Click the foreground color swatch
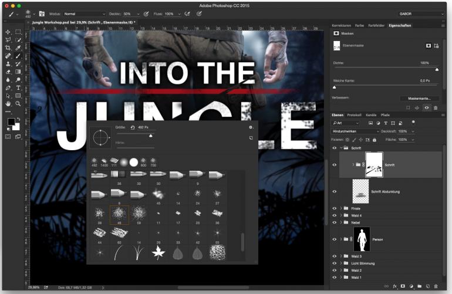Screen dimensions: 452x294 click(11, 121)
